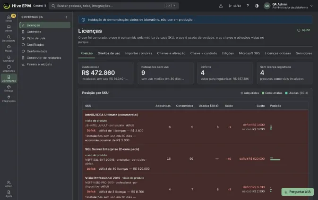Click the Déficit badge in the SQL Server row
This screenshot has height=200, width=318.
(x=91, y=169)
